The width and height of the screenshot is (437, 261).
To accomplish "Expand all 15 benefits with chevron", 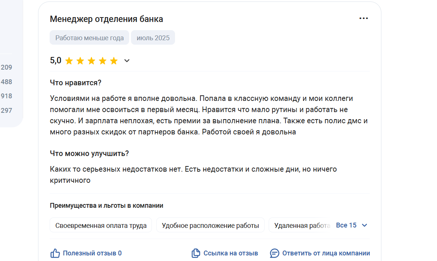I will [364, 225].
